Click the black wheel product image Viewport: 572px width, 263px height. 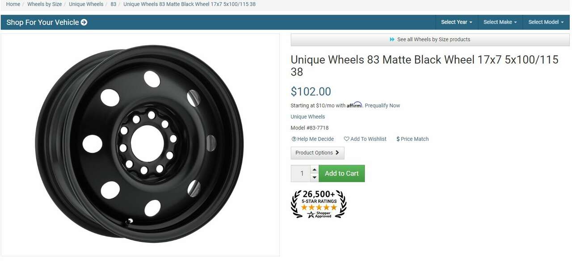click(139, 144)
